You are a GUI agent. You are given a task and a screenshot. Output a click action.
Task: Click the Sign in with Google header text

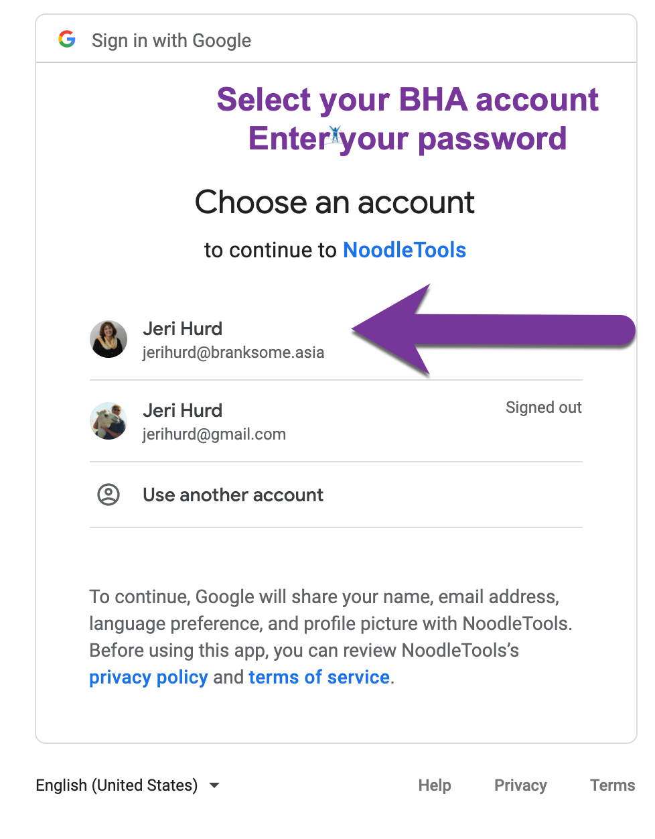171,40
